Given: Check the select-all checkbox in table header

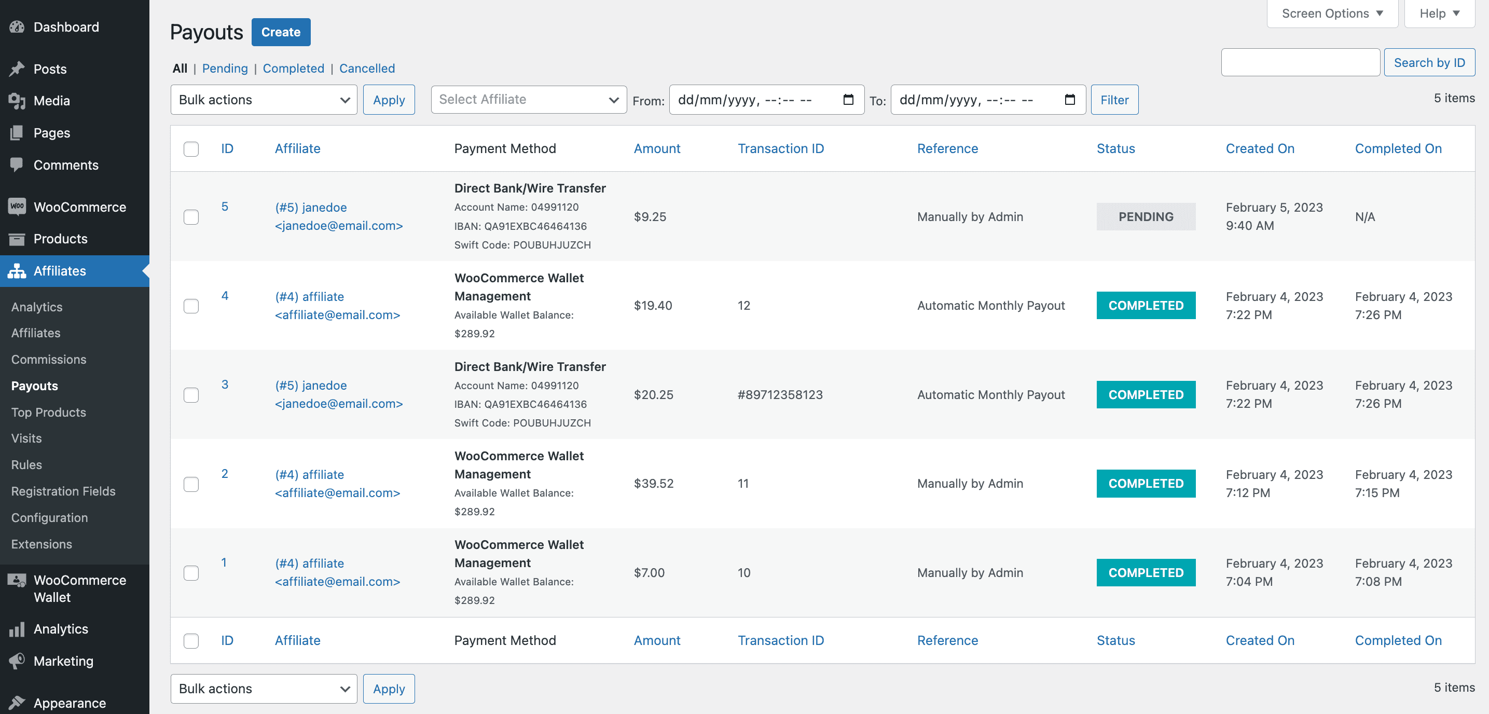Looking at the screenshot, I should (191, 148).
